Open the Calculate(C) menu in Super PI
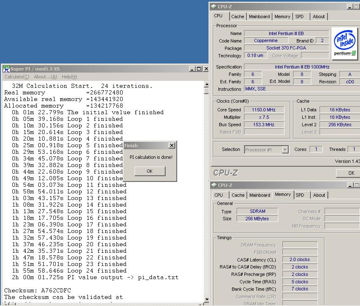Image resolution: width=360 pixels, height=306 pixels. [x=17, y=77]
